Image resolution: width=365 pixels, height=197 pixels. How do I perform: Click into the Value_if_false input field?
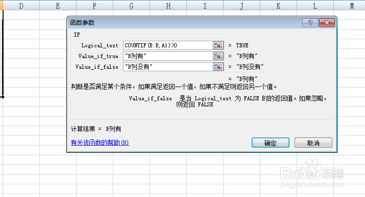click(x=168, y=67)
